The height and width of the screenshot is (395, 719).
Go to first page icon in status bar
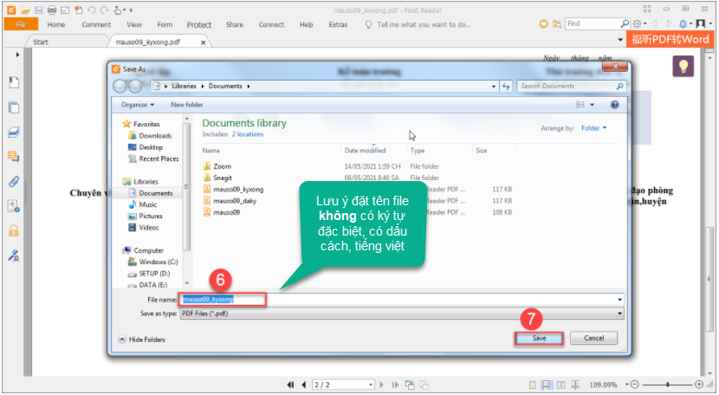pyautogui.click(x=291, y=385)
